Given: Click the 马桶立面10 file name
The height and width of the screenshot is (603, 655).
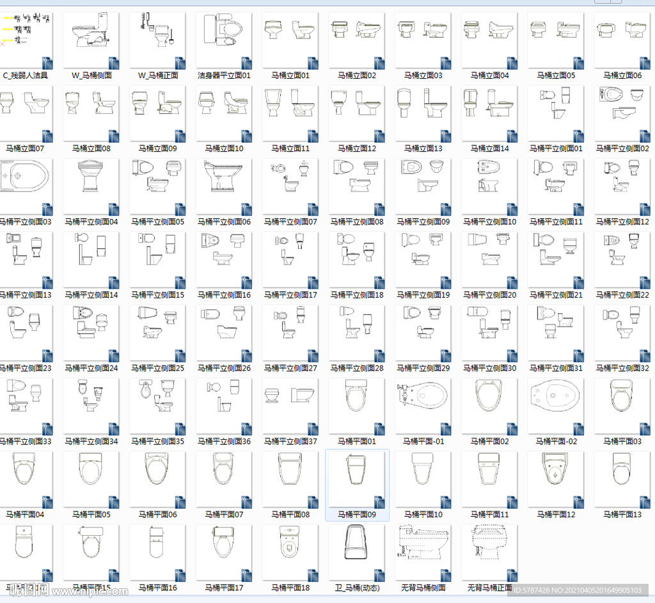Looking at the screenshot, I should 225,149.
